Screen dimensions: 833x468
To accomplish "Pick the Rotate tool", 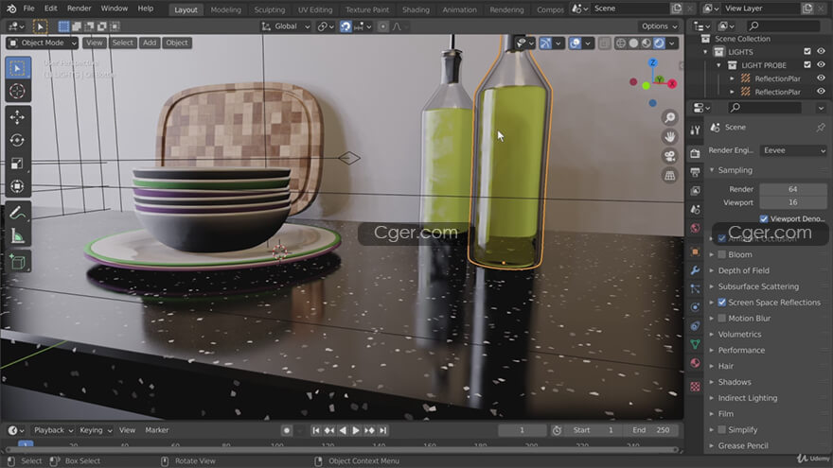I will [18, 140].
